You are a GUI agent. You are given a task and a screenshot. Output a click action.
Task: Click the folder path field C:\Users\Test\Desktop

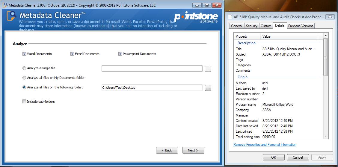tap(152, 88)
